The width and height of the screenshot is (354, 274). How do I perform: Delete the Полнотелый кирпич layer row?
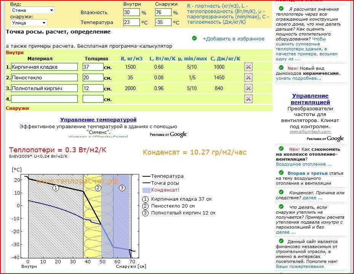[x=248, y=88]
